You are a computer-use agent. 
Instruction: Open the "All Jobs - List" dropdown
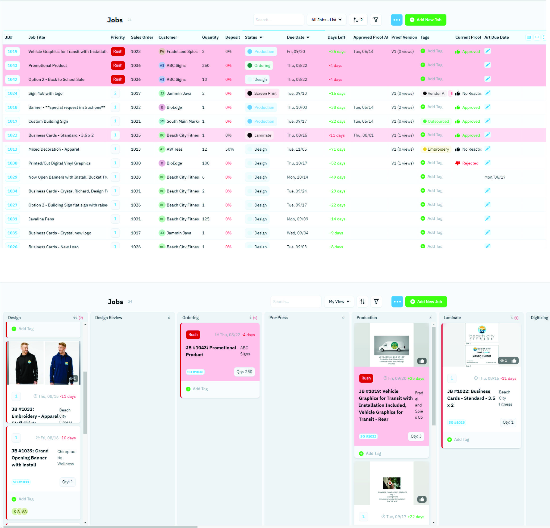[x=326, y=20]
